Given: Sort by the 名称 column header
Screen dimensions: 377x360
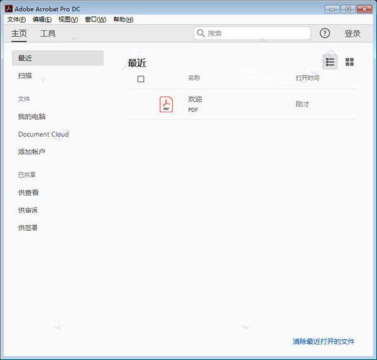Looking at the screenshot, I should [x=194, y=78].
